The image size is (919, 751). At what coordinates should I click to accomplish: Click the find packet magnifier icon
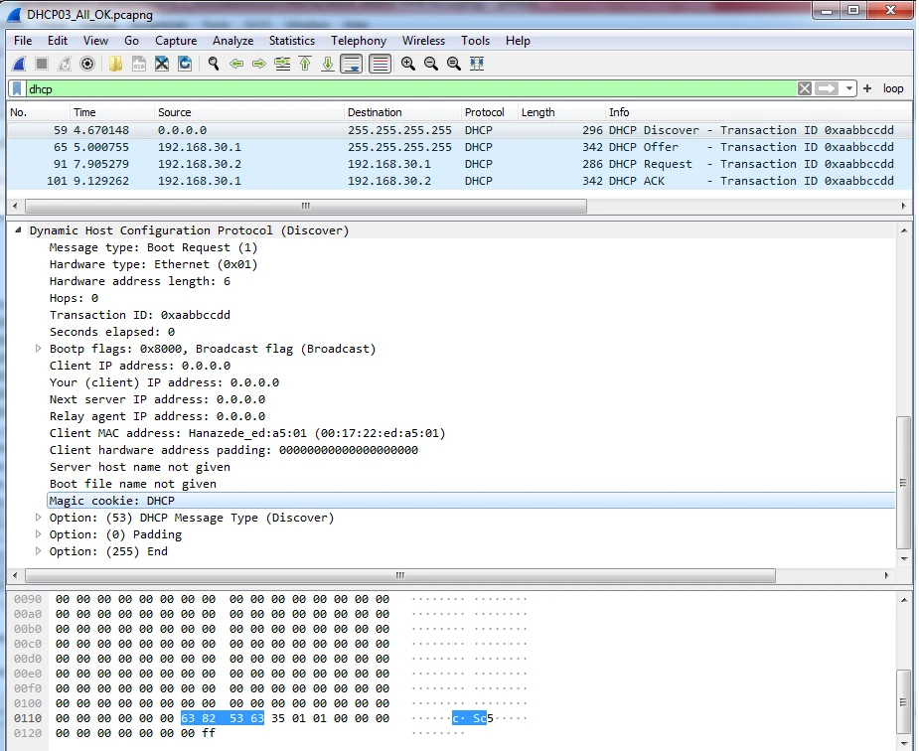tap(213, 64)
